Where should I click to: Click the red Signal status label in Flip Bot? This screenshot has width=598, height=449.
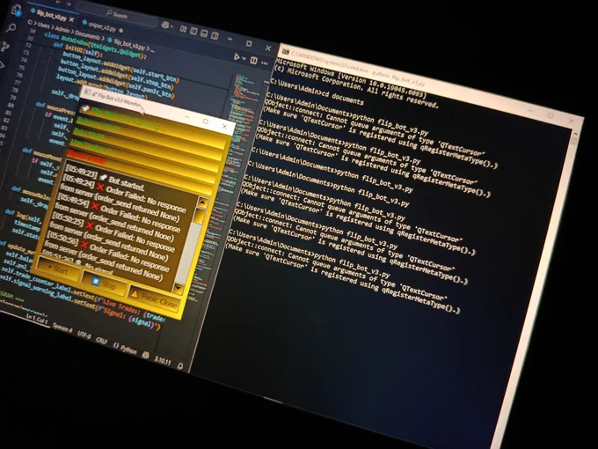pos(87,158)
